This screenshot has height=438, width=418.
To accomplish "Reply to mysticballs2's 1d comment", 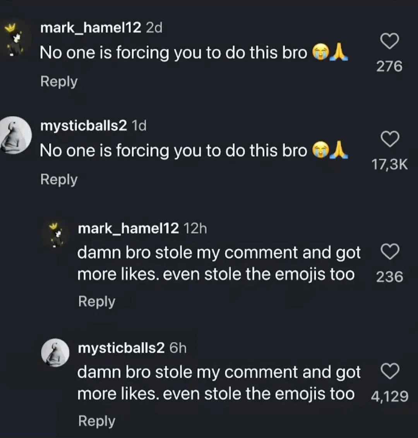I will tap(59, 180).
